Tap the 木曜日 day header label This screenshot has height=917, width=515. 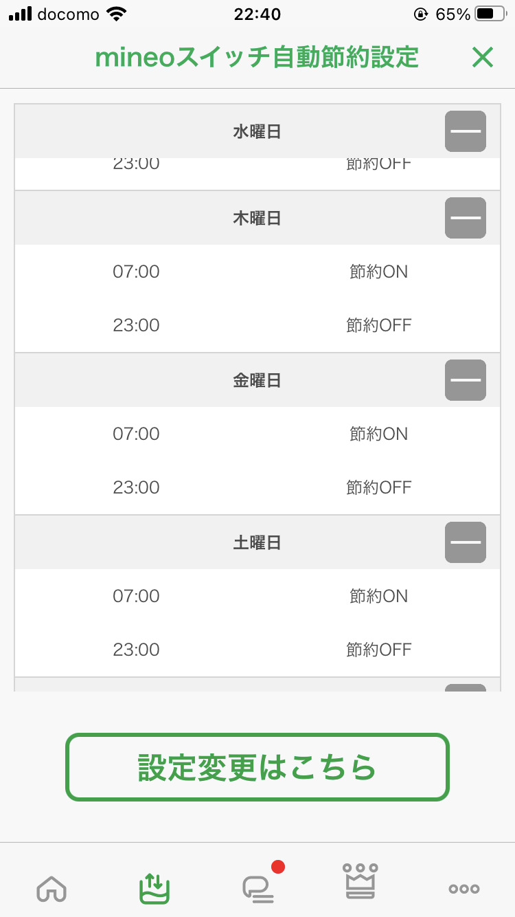click(257, 219)
